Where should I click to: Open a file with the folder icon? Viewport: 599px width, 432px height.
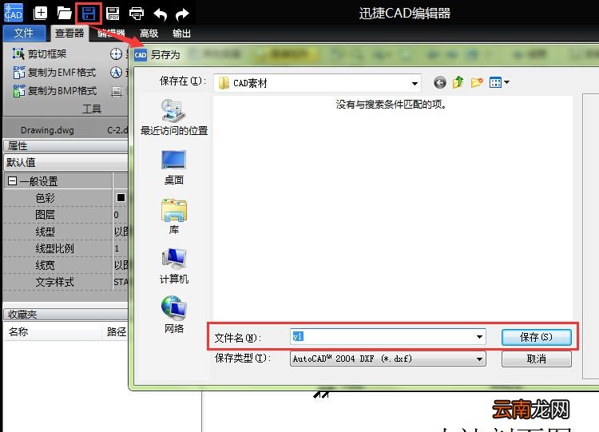tap(64, 13)
